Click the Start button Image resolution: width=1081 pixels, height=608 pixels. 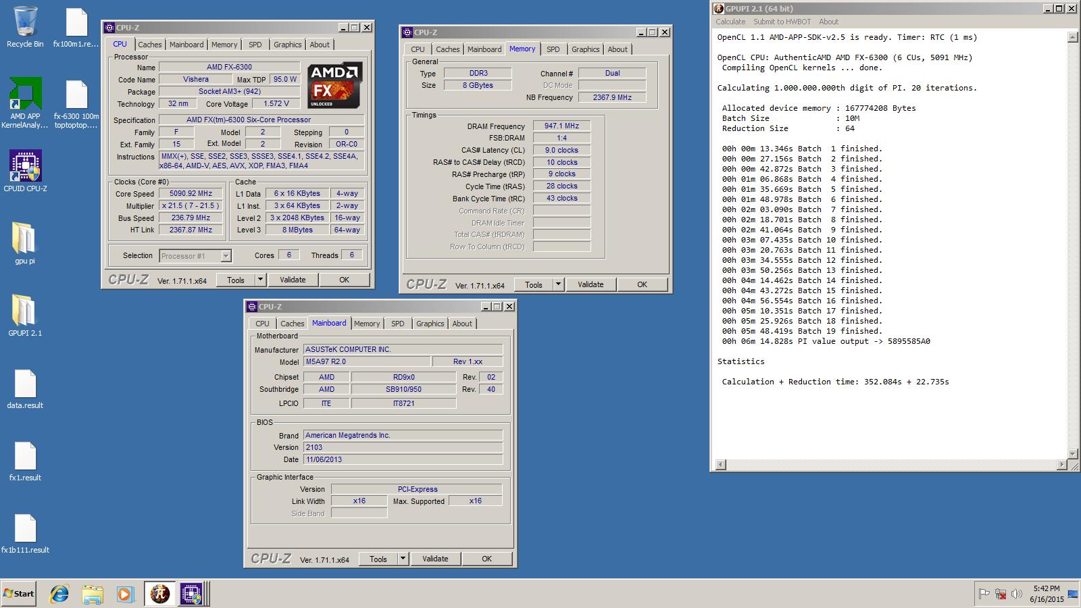click(19, 594)
